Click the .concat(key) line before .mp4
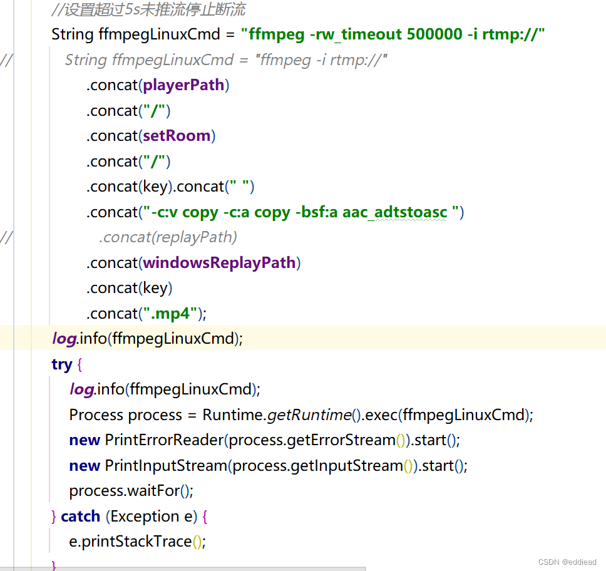 coord(129,288)
